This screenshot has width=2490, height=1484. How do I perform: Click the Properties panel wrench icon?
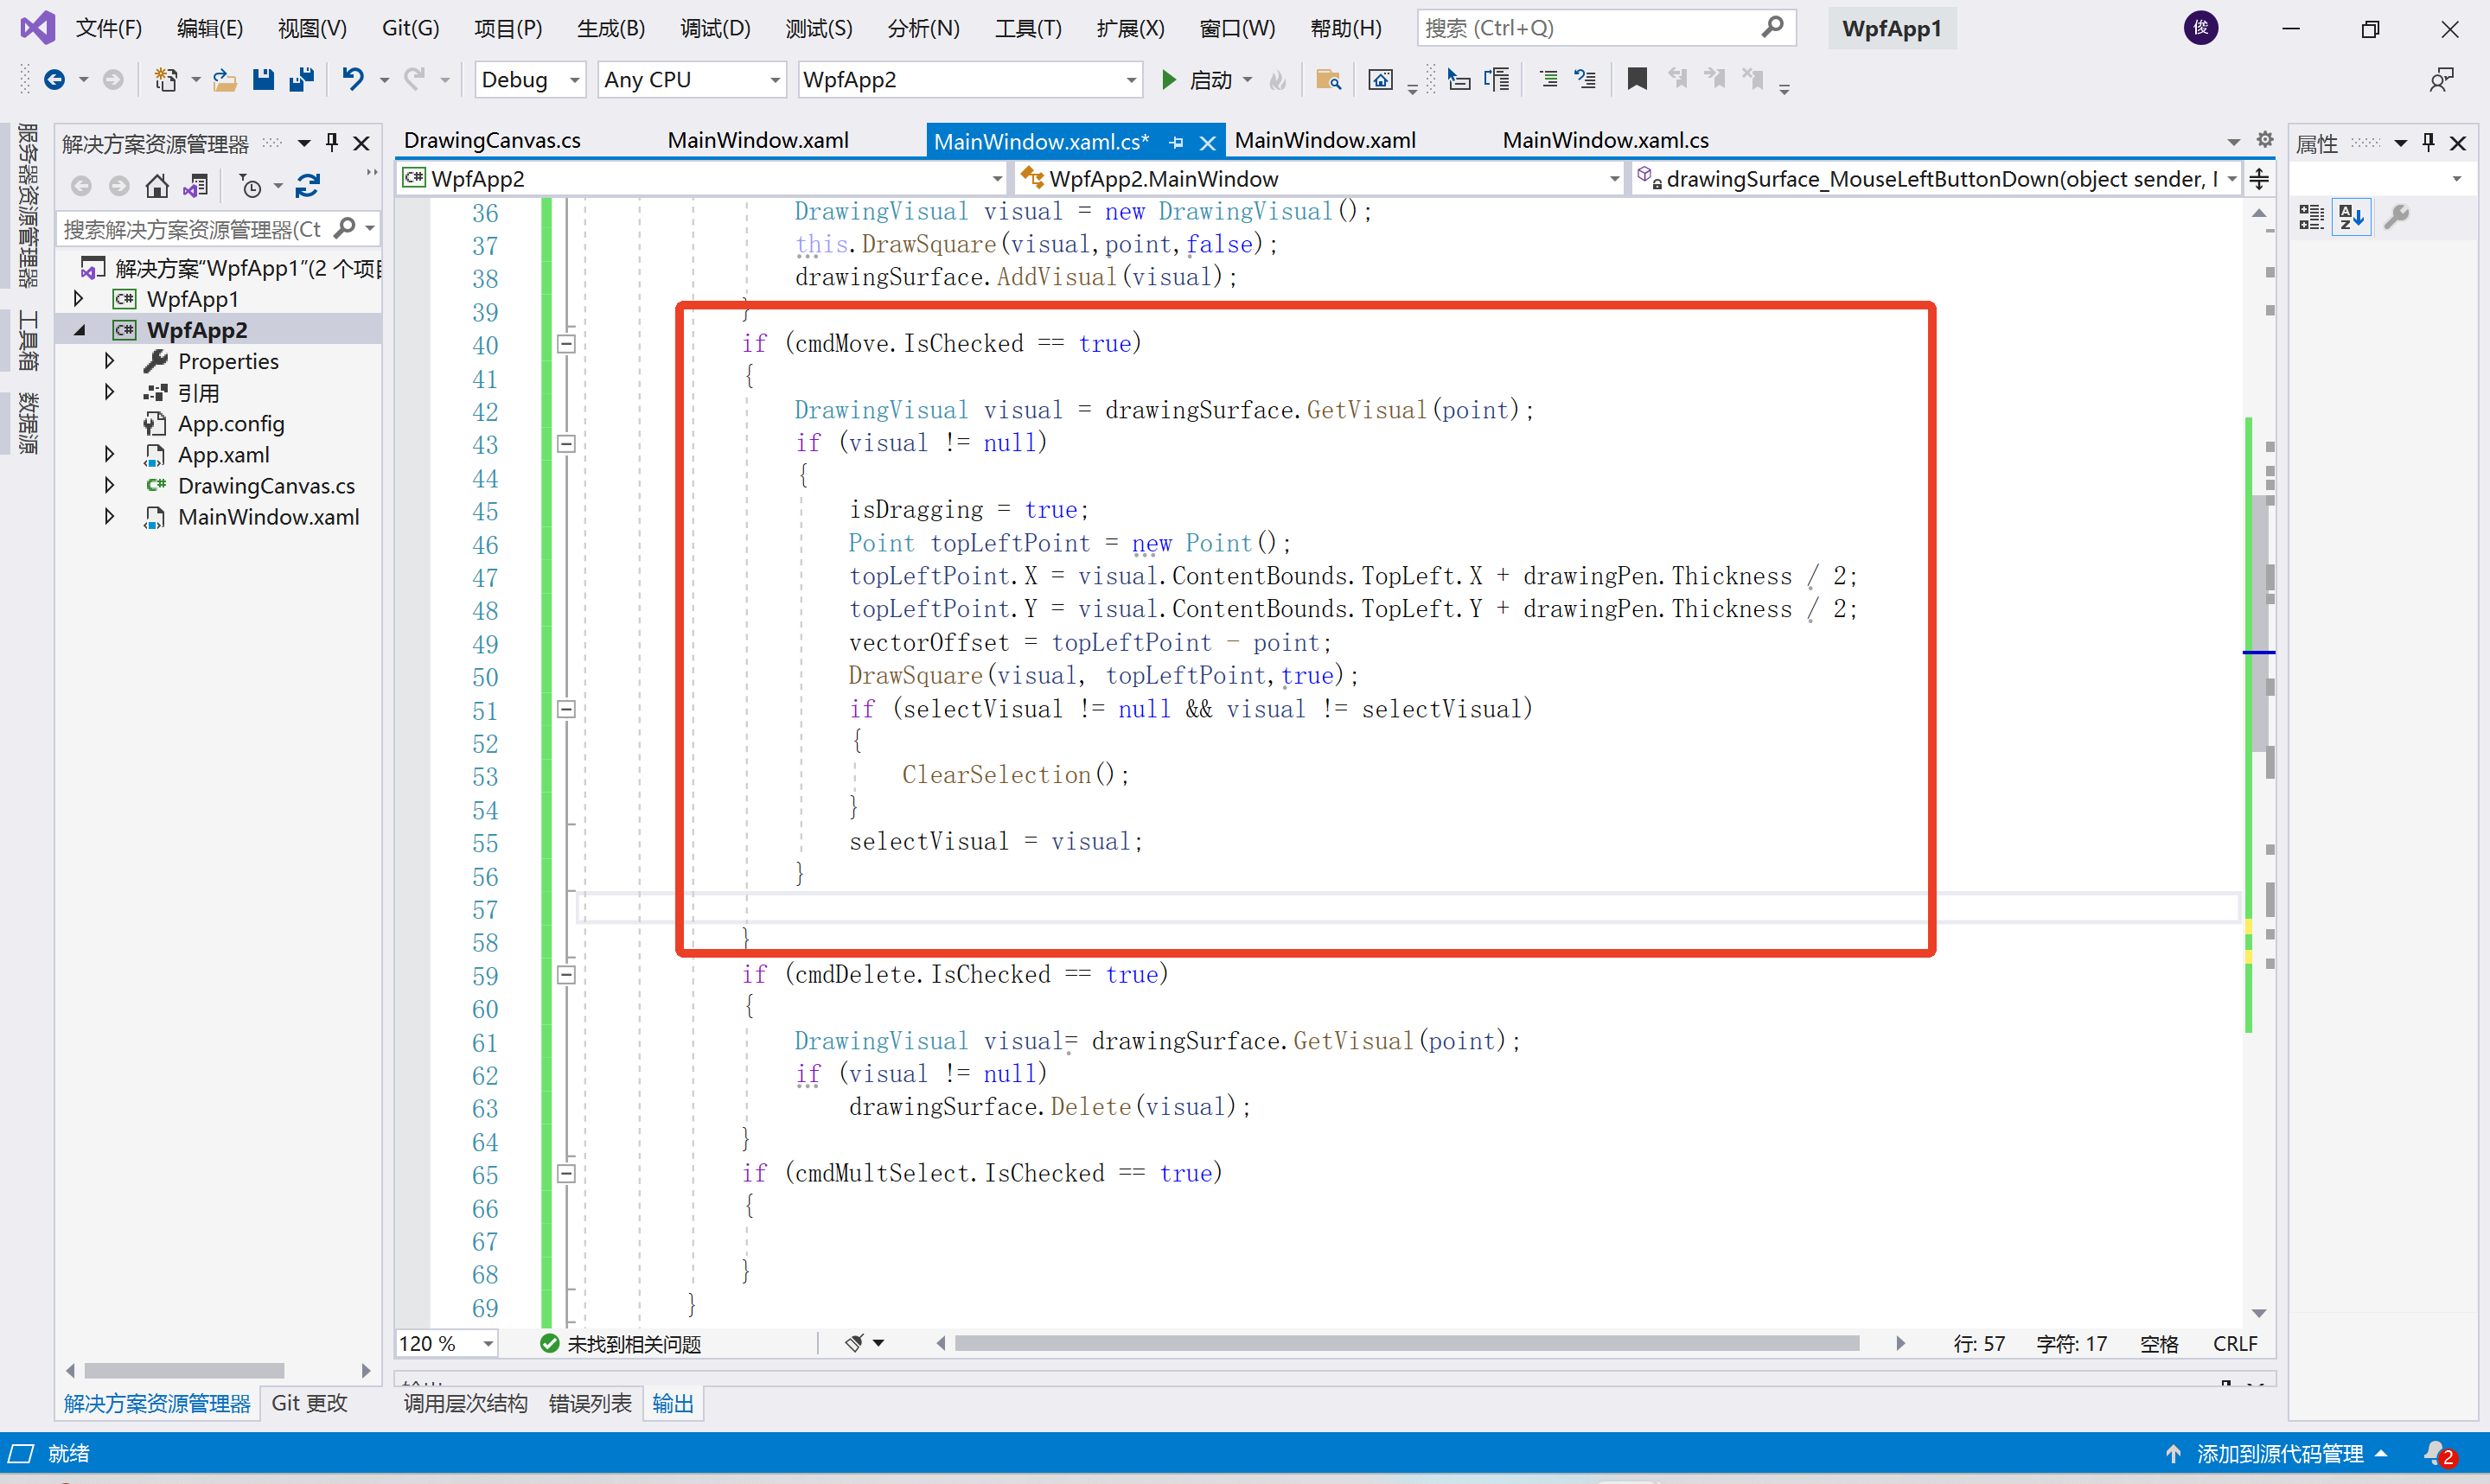2396,216
